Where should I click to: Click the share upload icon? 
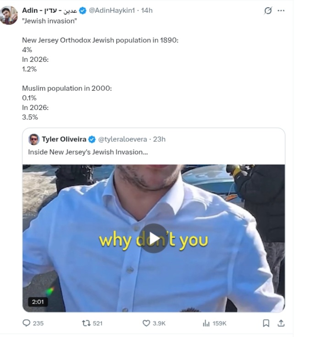coord(281,323)
